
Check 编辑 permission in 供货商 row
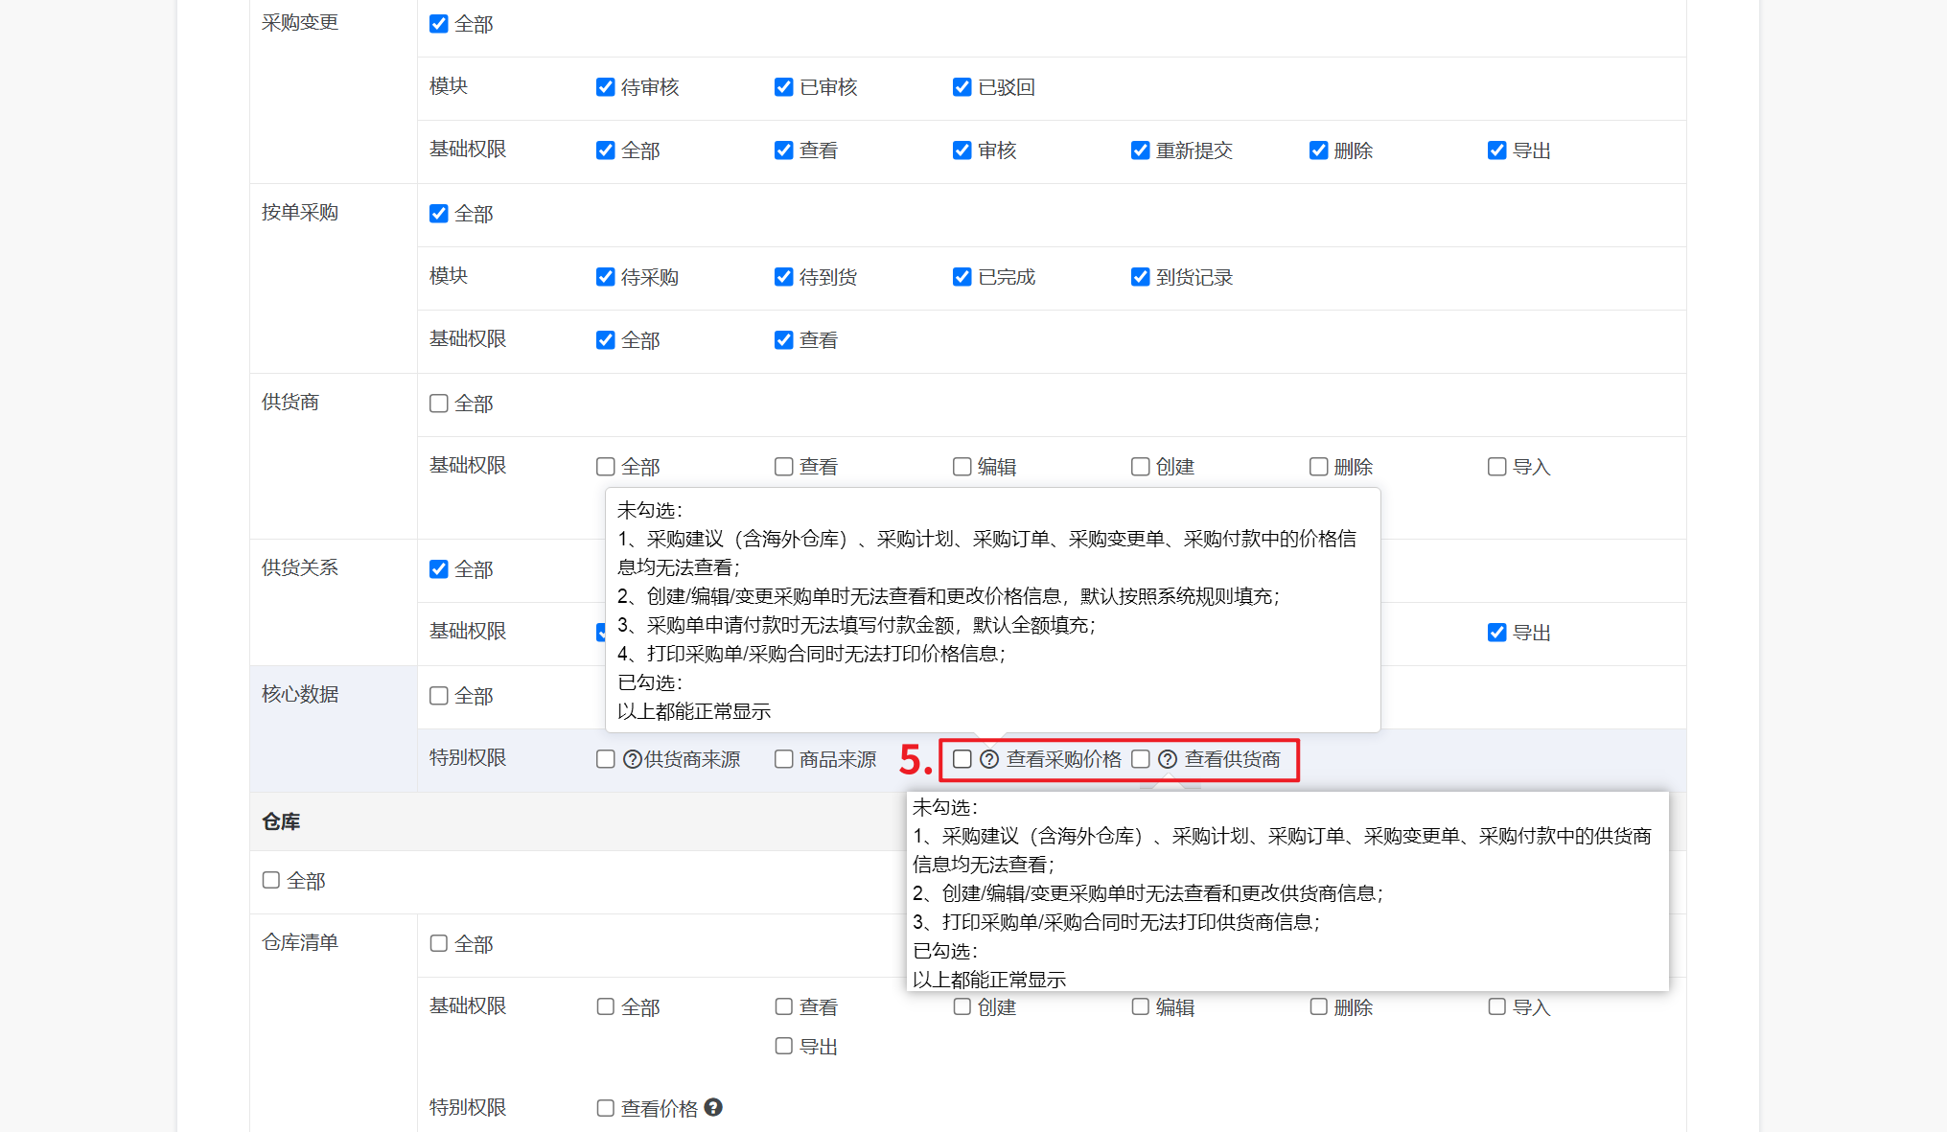[962, 467]
